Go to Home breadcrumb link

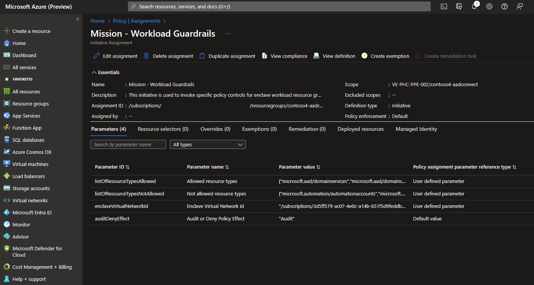(98, 21)
